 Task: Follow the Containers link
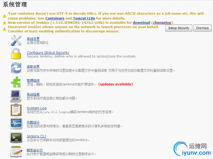[x=55, y=18]
